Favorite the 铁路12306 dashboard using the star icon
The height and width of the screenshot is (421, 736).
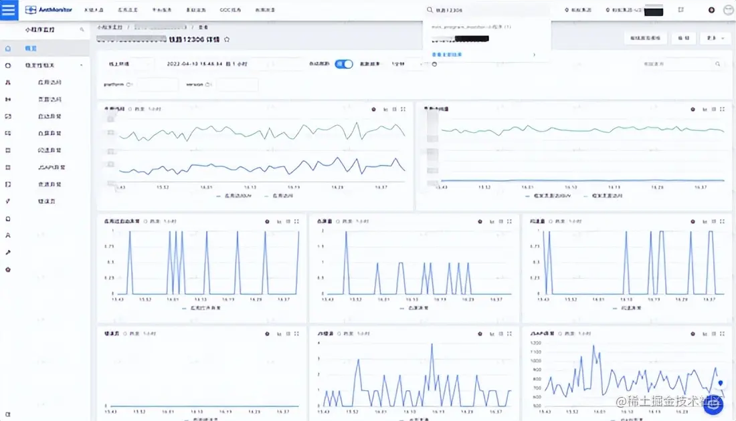[x=227, y=39]
